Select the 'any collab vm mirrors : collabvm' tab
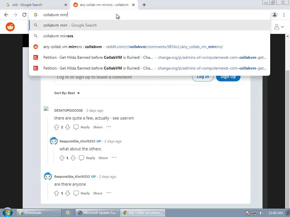 click(104, 5)
